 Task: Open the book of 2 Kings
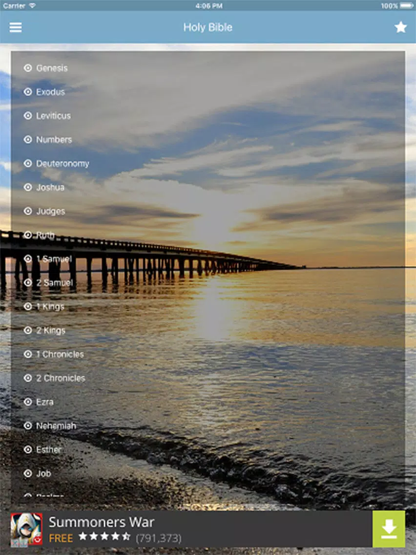[51, 331]
